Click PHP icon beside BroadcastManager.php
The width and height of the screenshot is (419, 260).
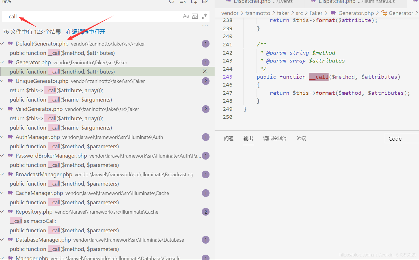tap(10, 174)
